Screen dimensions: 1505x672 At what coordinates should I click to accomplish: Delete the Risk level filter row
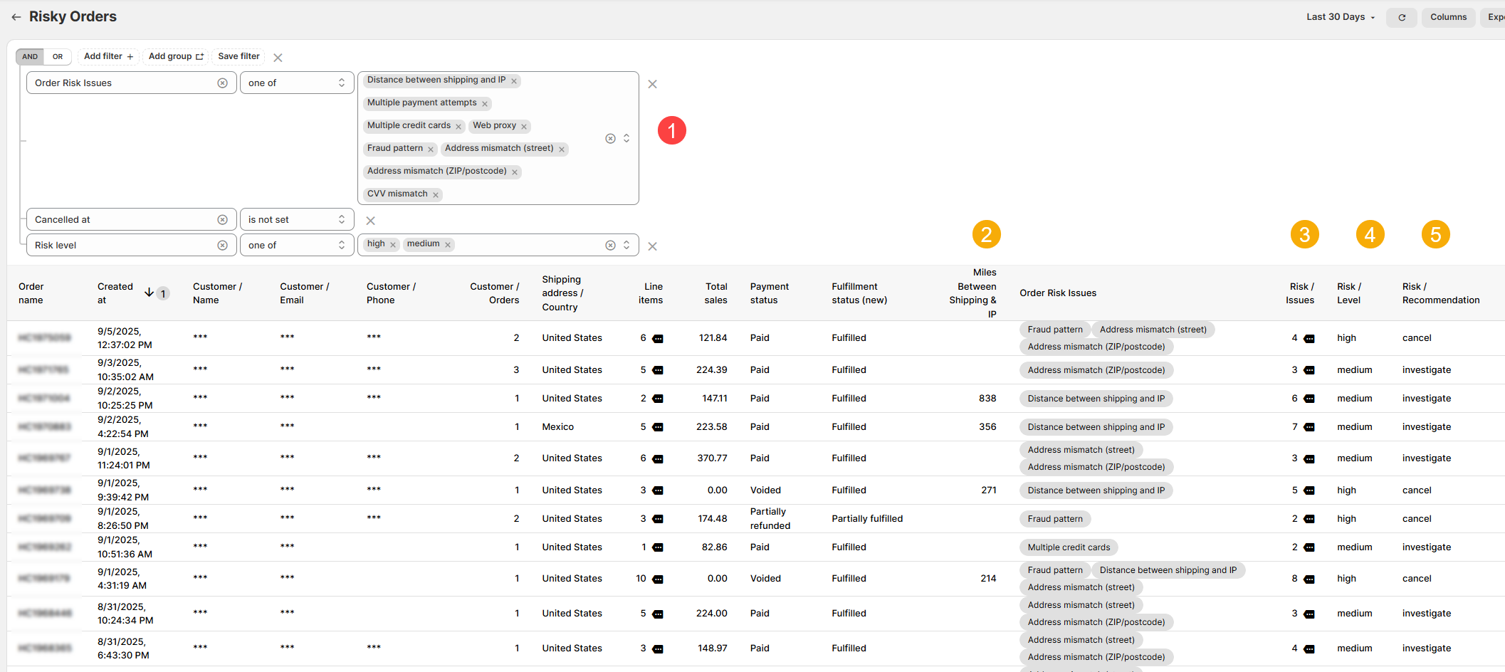(652, 246)
